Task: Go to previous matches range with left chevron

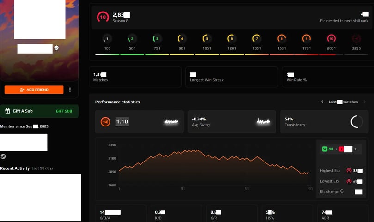Action: pos(322,102)
